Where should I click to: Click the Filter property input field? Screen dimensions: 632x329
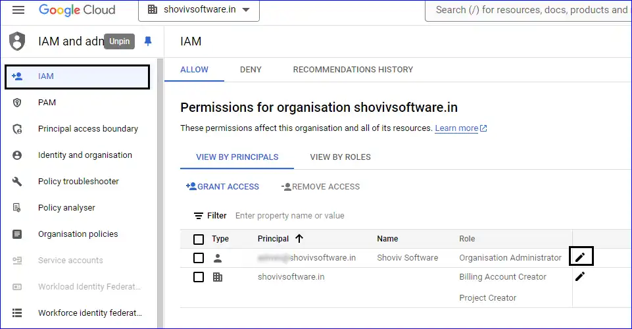(x=329, y=216)
